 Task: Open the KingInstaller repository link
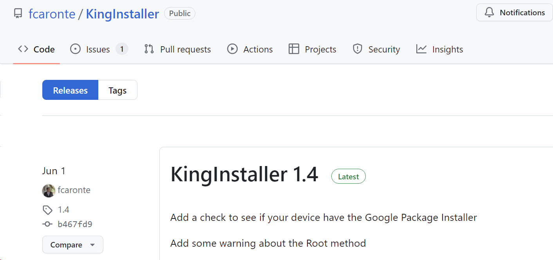pos(122,14)
